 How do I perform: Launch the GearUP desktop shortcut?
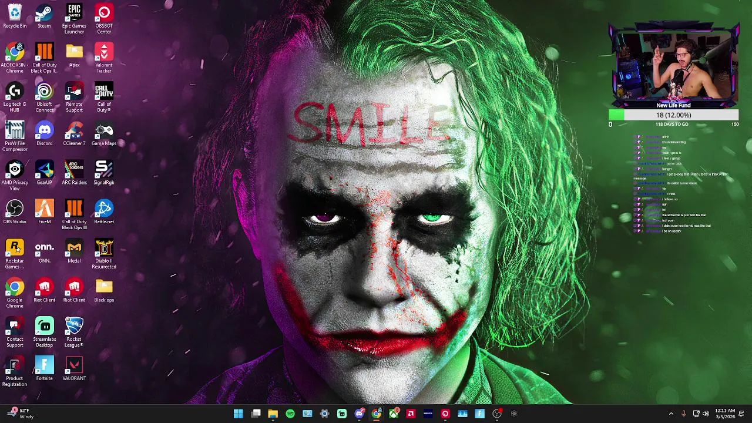point(44,173)
